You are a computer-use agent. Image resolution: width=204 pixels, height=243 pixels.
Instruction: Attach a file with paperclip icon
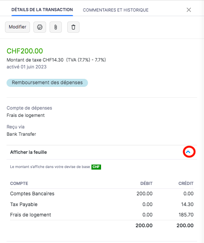point(56,27)
